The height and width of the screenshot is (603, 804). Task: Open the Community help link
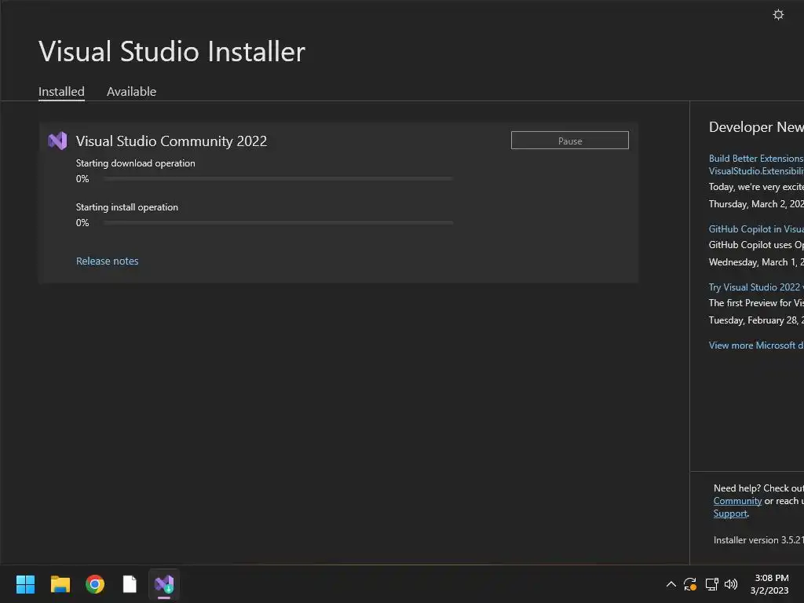(737, 501)
